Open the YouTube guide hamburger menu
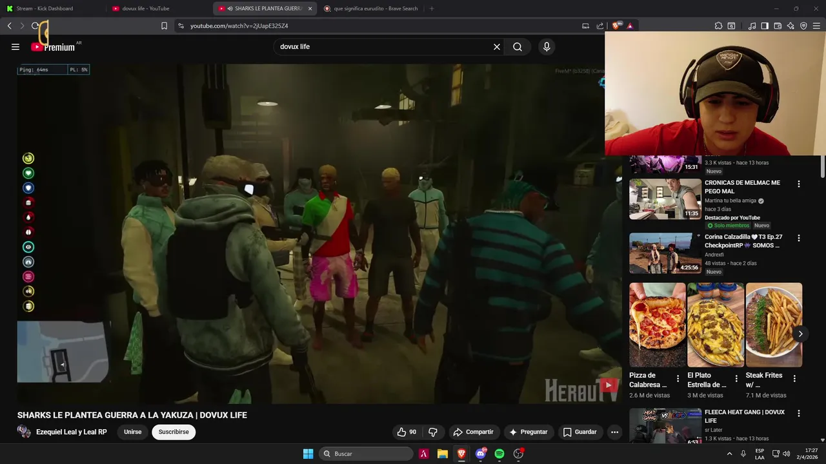The height and width of the screenshot is (464, 826). [x=15, y=46]
